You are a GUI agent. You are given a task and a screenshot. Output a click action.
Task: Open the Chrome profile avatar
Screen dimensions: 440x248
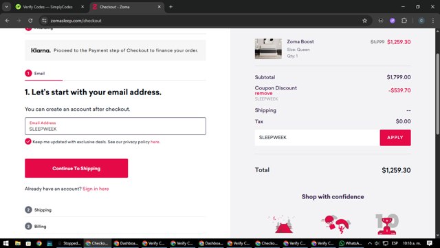click(421, 21)
